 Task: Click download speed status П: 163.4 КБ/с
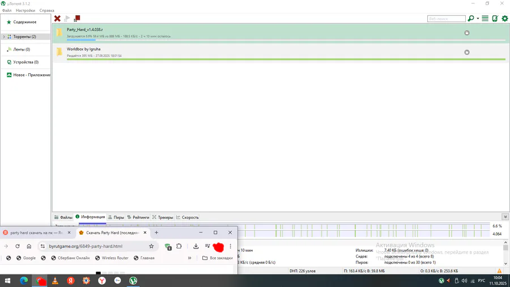364,271
